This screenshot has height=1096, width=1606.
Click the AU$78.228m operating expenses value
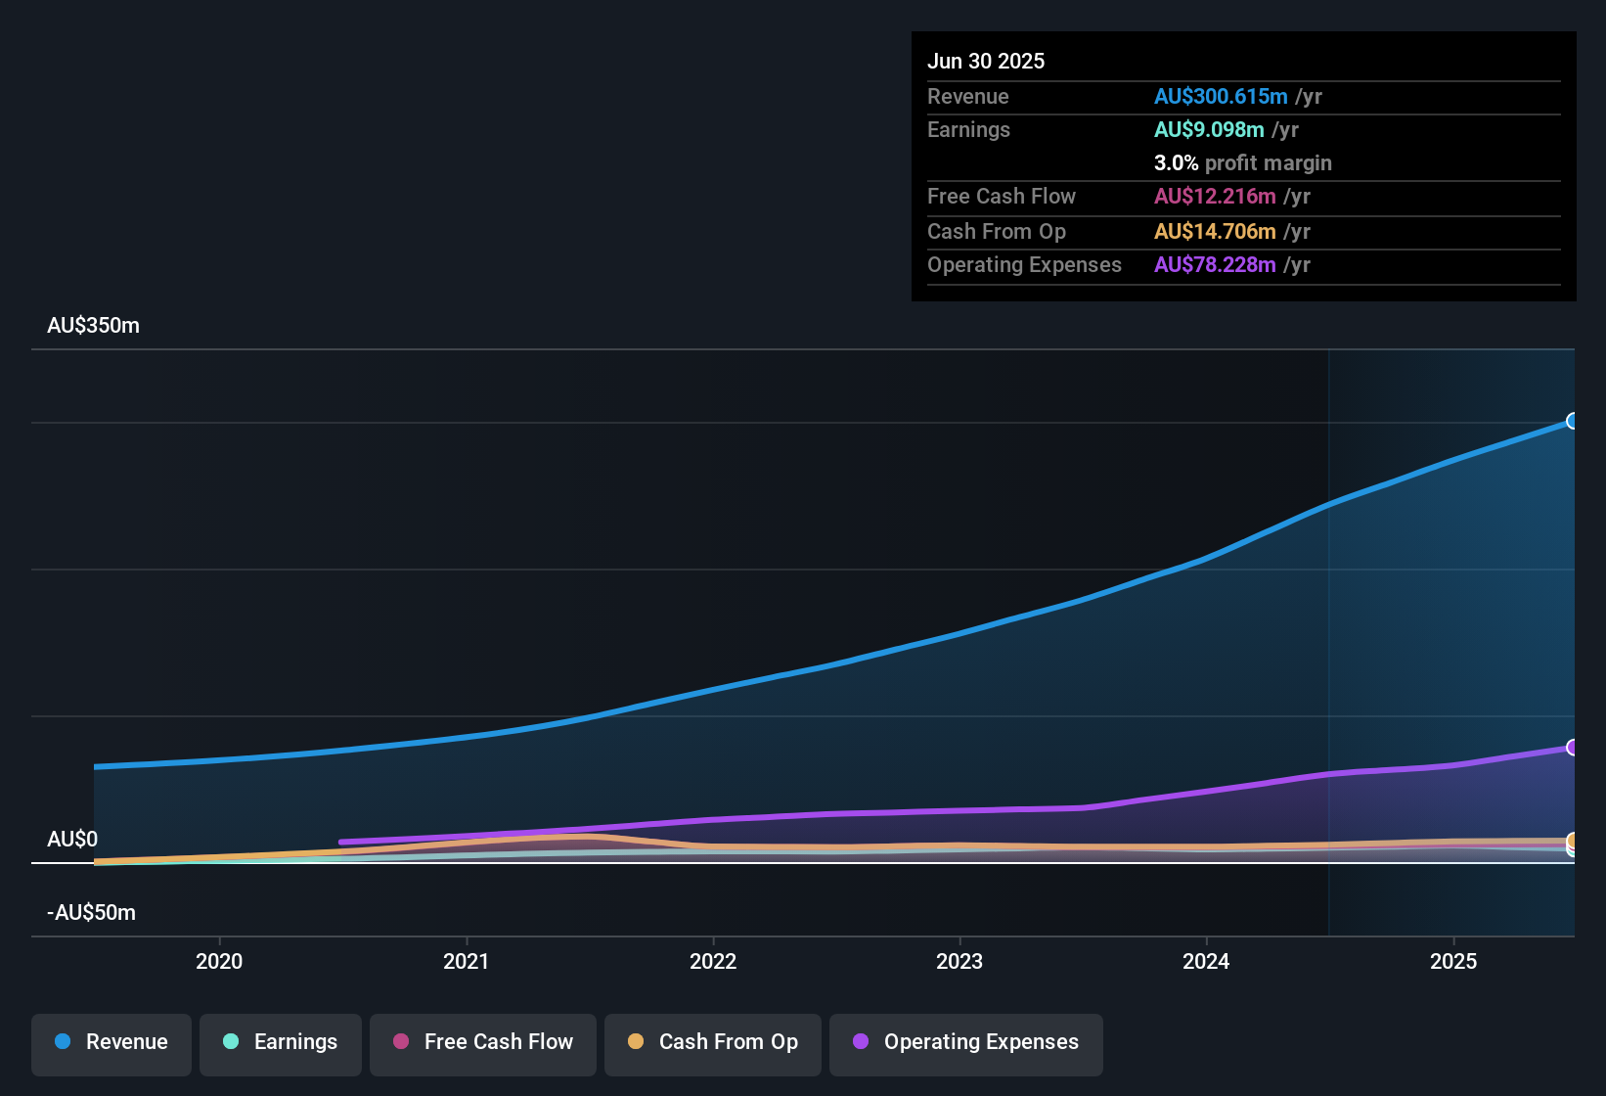(1215, 264)
